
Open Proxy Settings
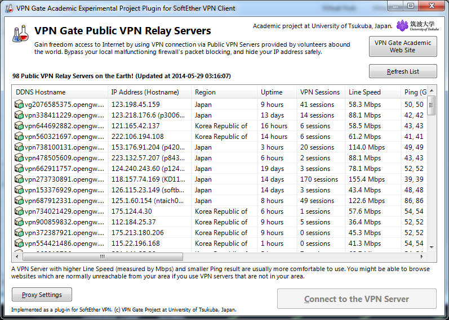[x=42, y=295]
